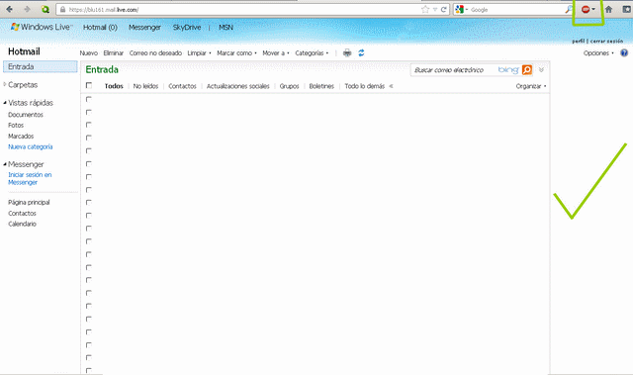
Task: Open the Opciones dropdown
Action: 598,52
